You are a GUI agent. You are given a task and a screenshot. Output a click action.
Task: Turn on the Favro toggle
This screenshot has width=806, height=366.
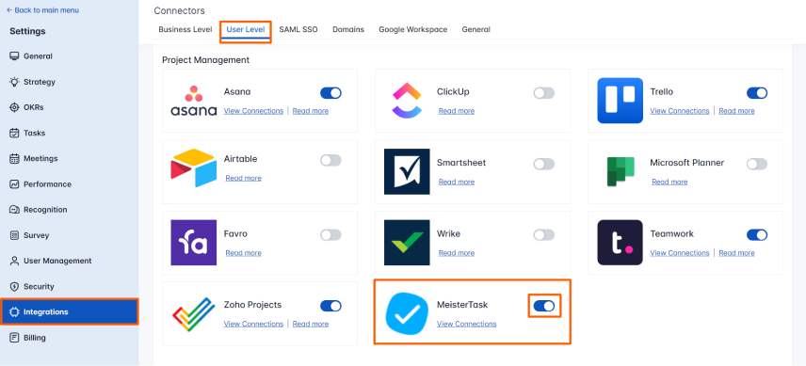pos(330,234)
